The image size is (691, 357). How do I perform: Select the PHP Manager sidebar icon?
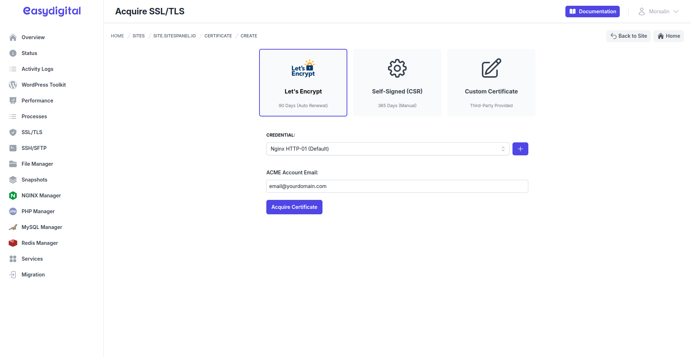pyautogui.click(x=13, y=211)
